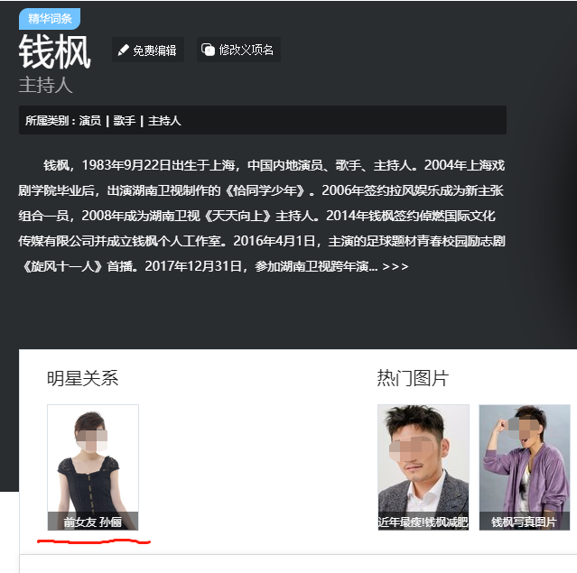Open the 近年最瘦!钱枫减肥 picture
The width and height of the screenshot is (577, 573).
(423, 467)
